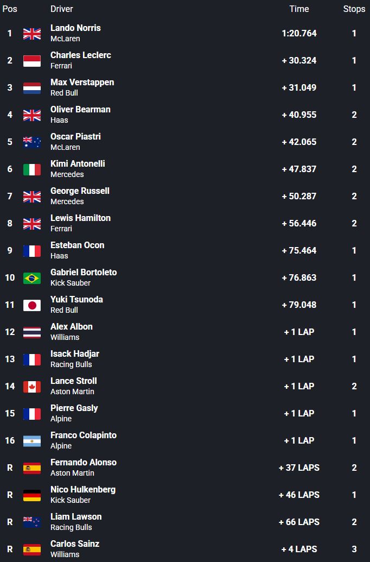Click Carlos Sainz's + 4 LAPS time

click(299, 549)
